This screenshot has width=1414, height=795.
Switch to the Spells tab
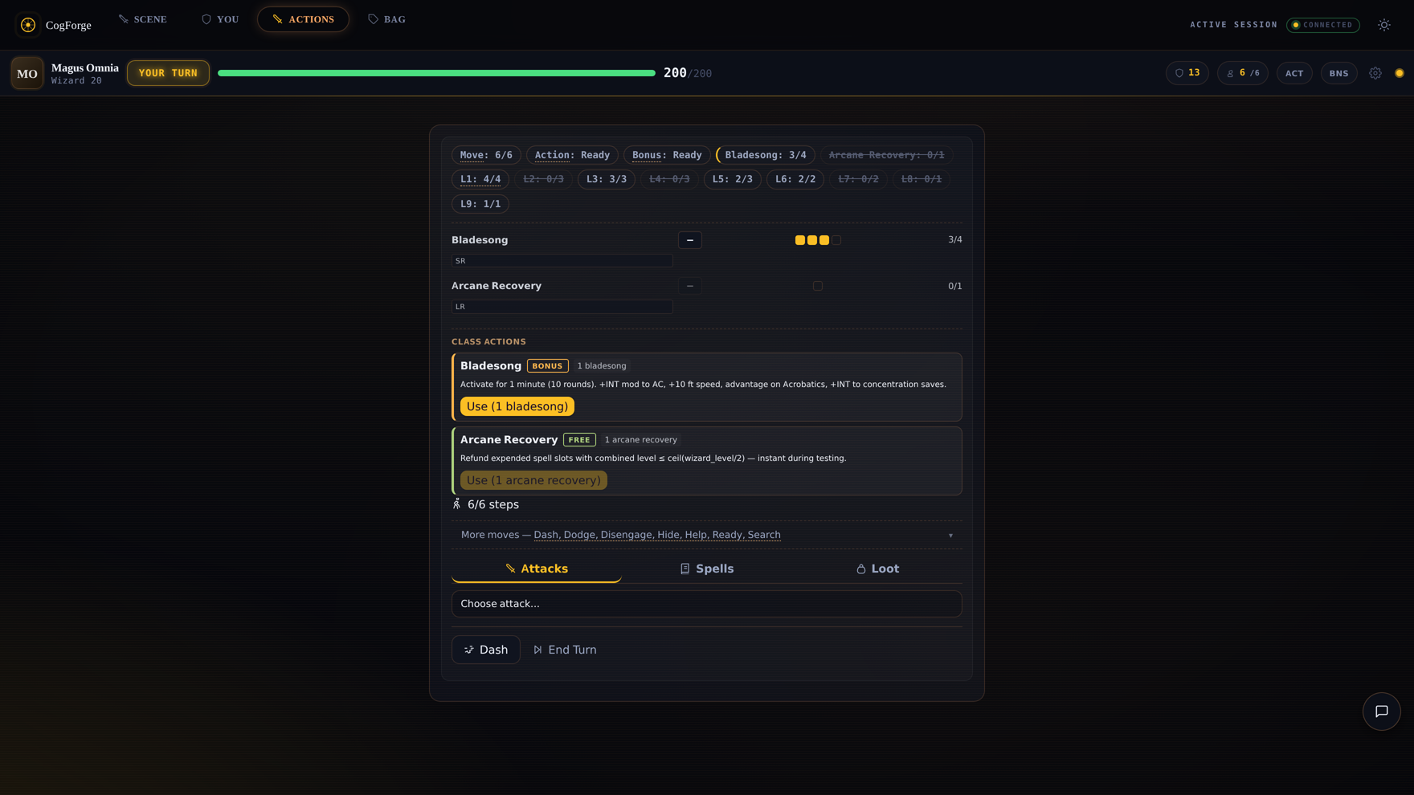[x=706, y=569]
